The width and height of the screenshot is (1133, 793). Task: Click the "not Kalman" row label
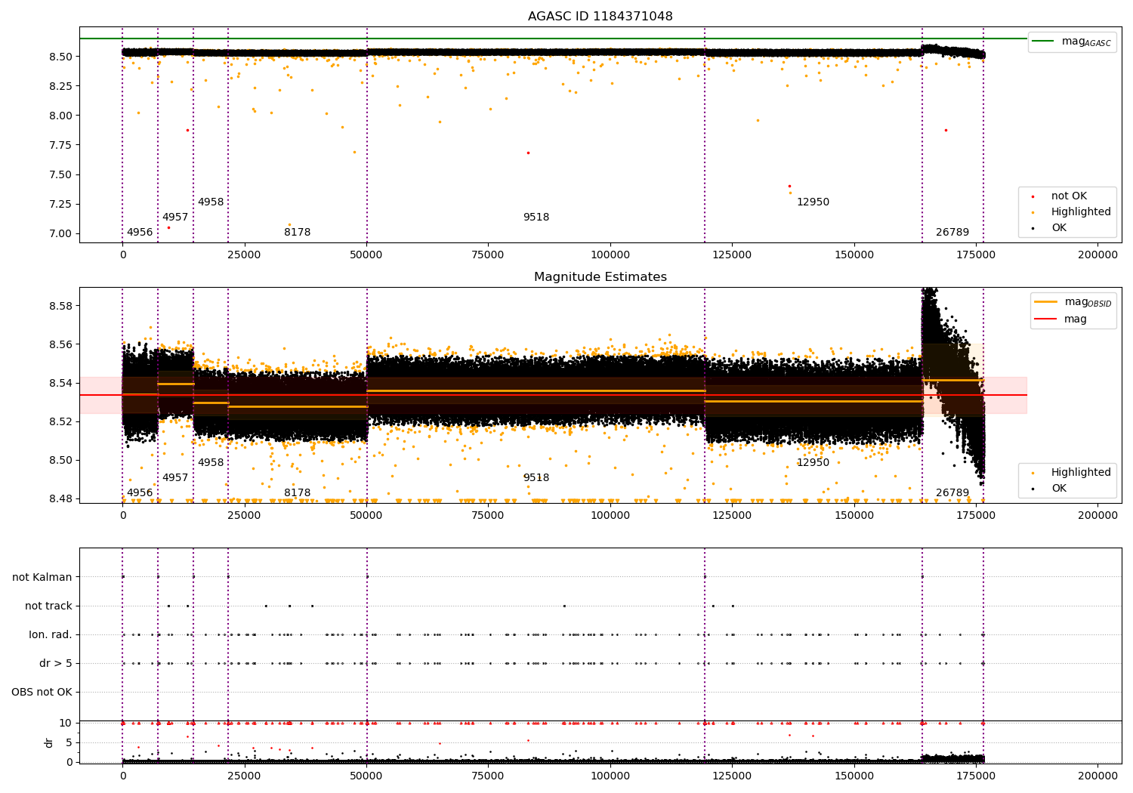click(42, 578)
